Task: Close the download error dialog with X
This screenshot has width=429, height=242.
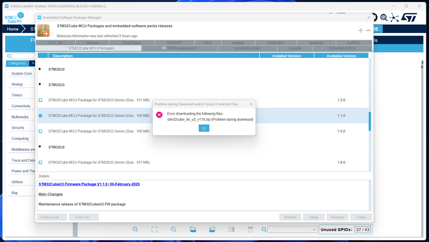Action: (251, 104)
